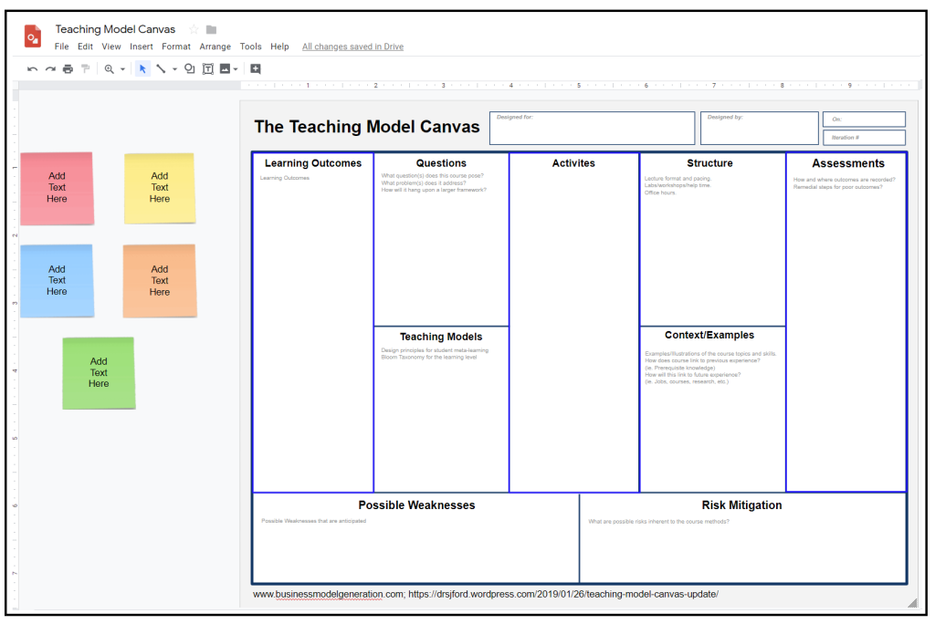Viewport: 935px width, 624px height.
Task: Select the Line tool
Action: [x=162, y=68]
